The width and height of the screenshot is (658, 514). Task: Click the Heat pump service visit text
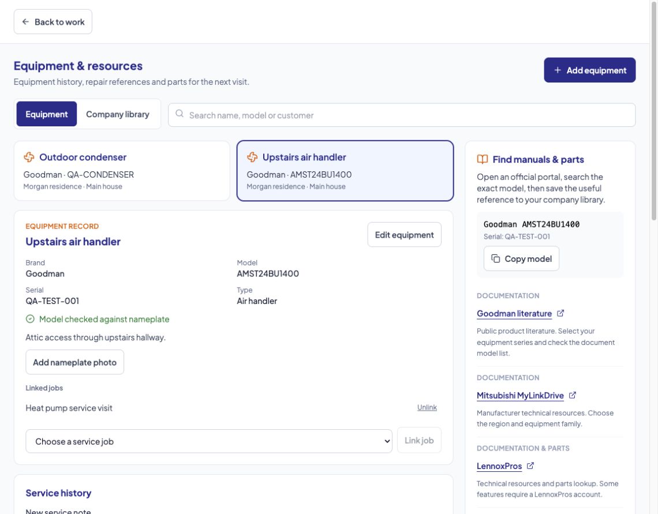pos(69,408)
